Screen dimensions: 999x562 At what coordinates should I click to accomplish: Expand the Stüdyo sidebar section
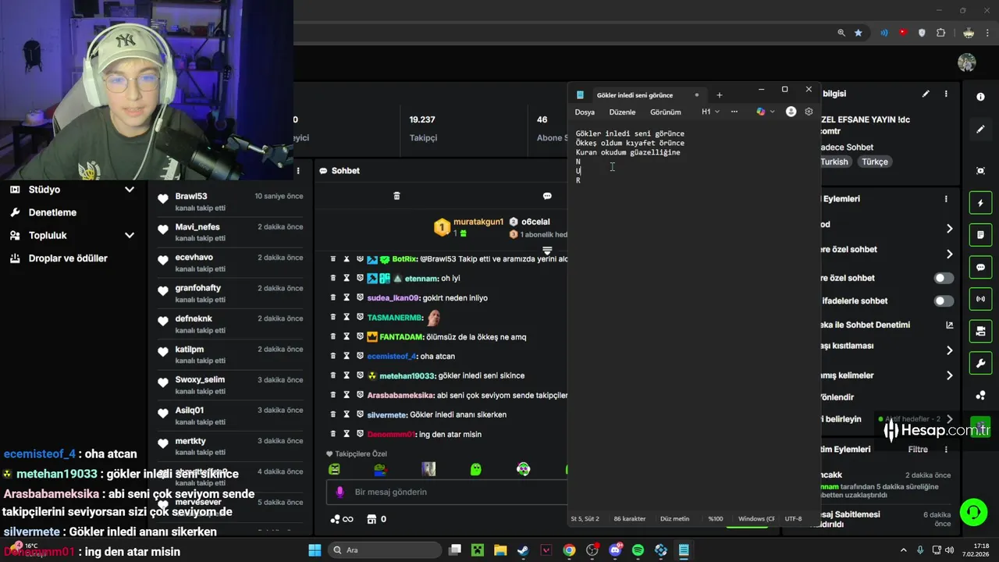pos(72,190)
